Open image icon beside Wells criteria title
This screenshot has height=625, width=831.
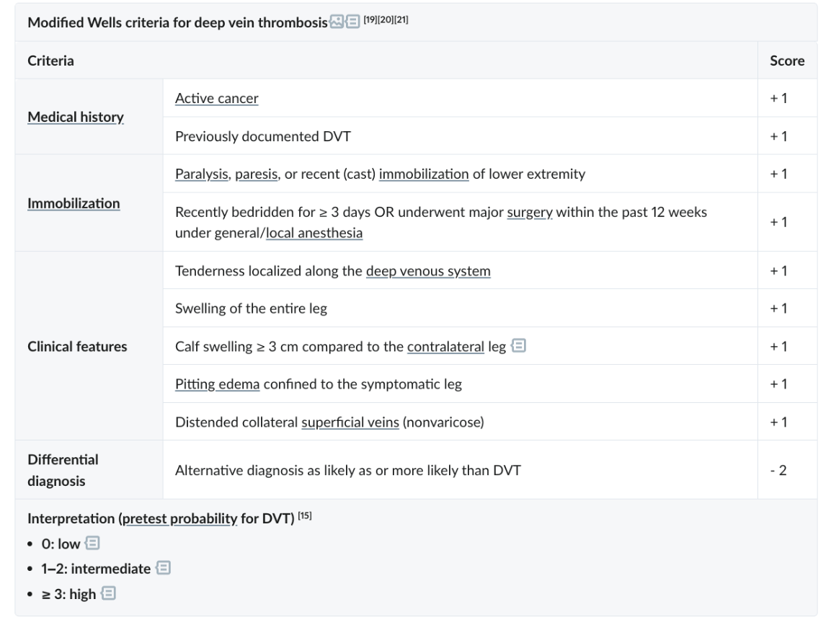tap(337, 22)
